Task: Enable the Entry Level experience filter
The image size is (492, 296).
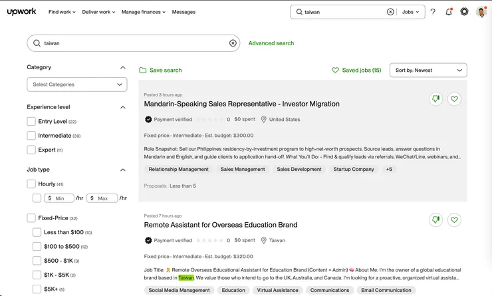Action: coord(31,122)
